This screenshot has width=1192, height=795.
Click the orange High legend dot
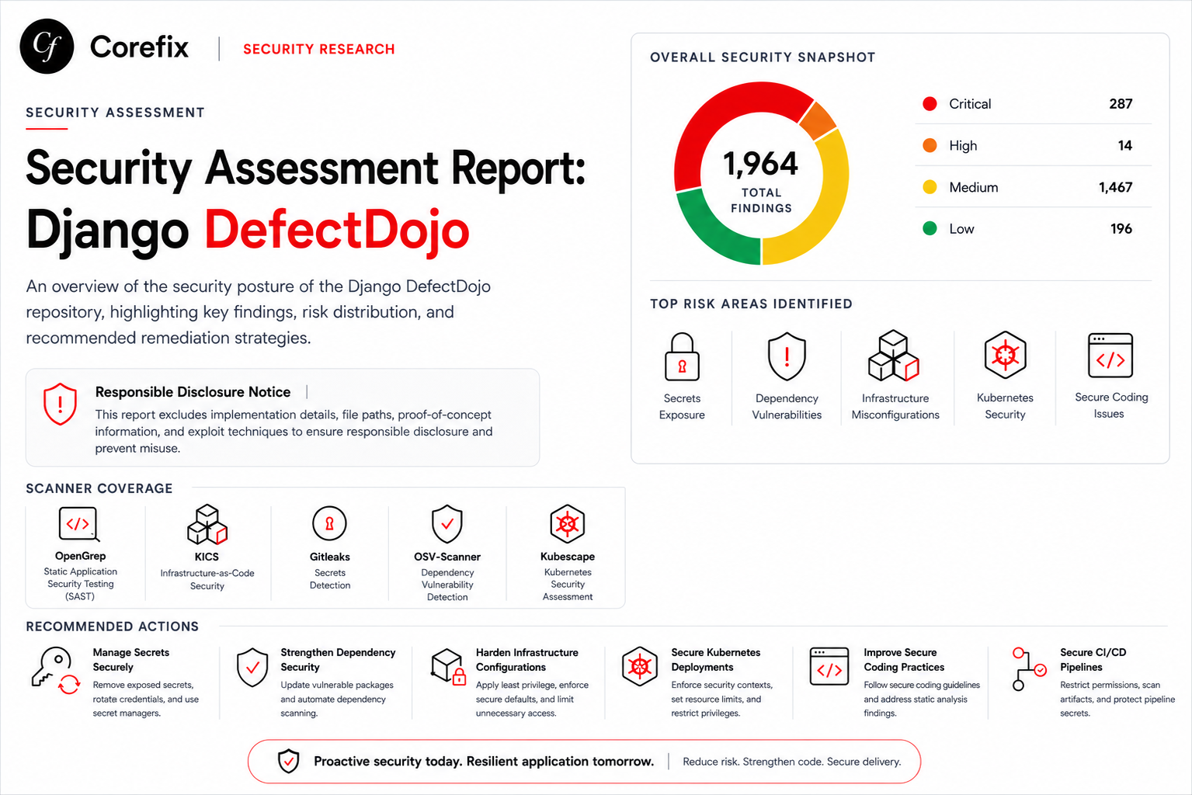[x=930, y=145]
